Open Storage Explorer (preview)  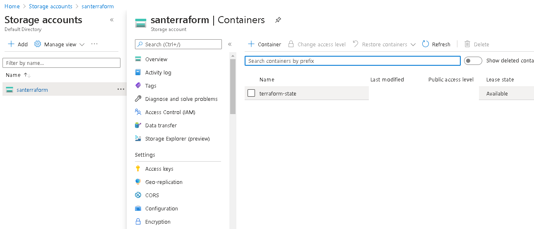point(178,139)
